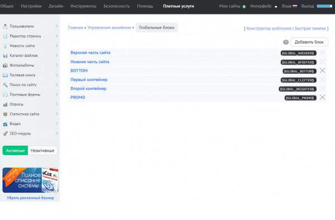Image resolution: width=335 pixels, height=220 pixels.
Task: Click the $GLOBAL_AHEADER$ code tag
Action: click(x=299, y=53)
